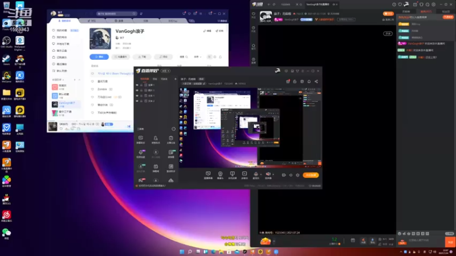Toggle visibility eye of the first source row
The image size is (456, 256).
pos(137,85)
